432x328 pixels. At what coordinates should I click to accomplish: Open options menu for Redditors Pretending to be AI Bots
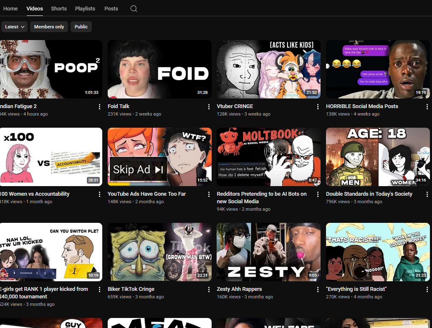pos(318,194)
